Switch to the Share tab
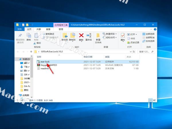The width and height of the screenshot is (172, 129). pos(39,29)
